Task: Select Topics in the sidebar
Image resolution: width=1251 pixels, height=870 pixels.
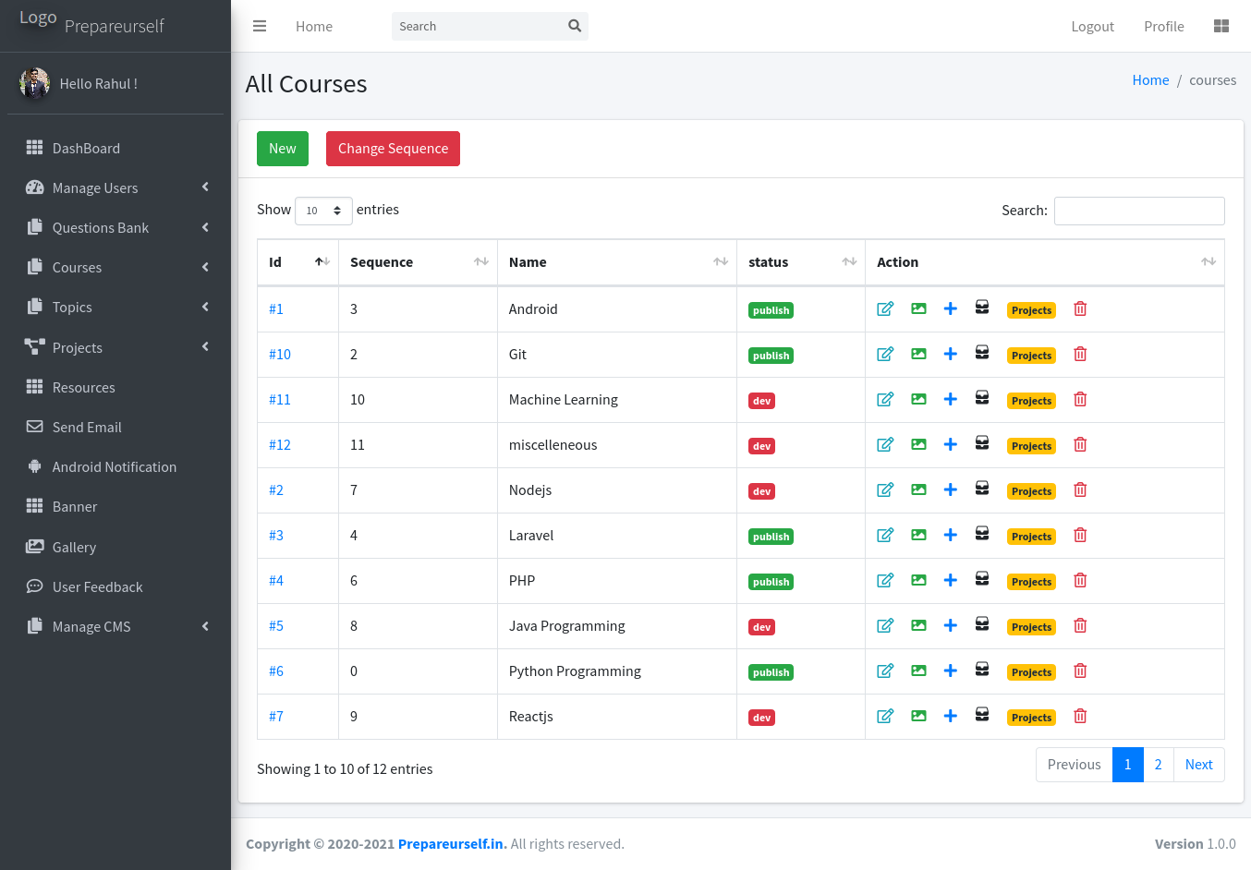Action: pos(73,307)
